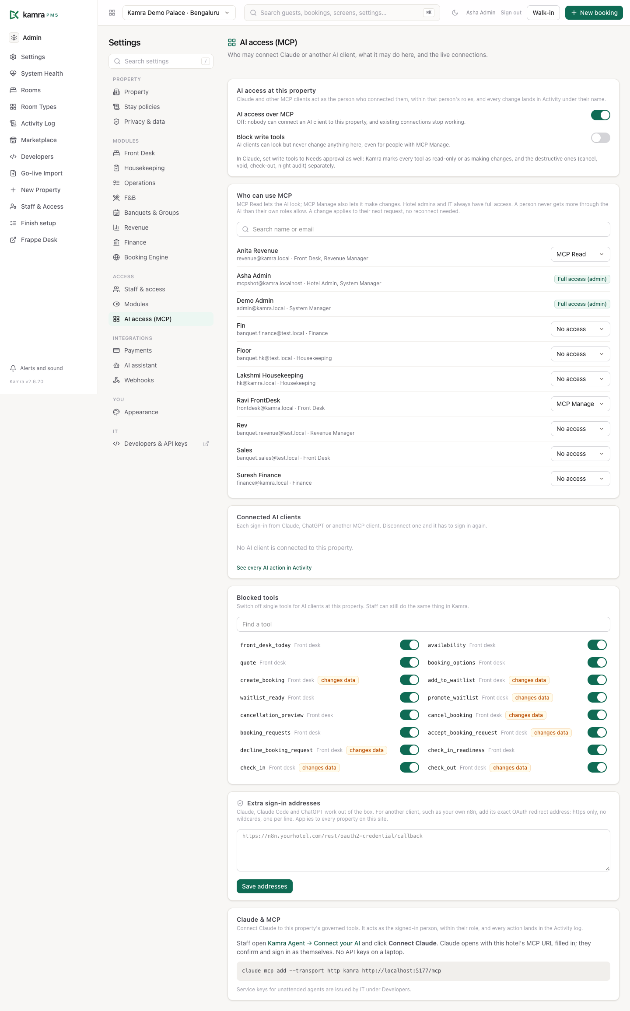Viewport: 630px width, 1011px height.
Task: Open access dropdown for Suresh Finance
Action: coord(581,479)
